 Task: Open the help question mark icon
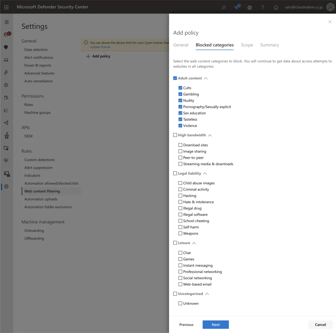(x=262, y=7)
